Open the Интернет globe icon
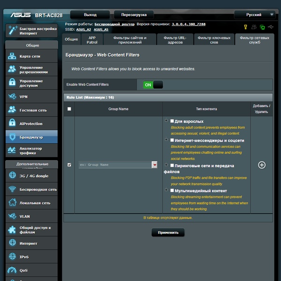The width and height of the screenshot is (281, 281). point(12,243)
